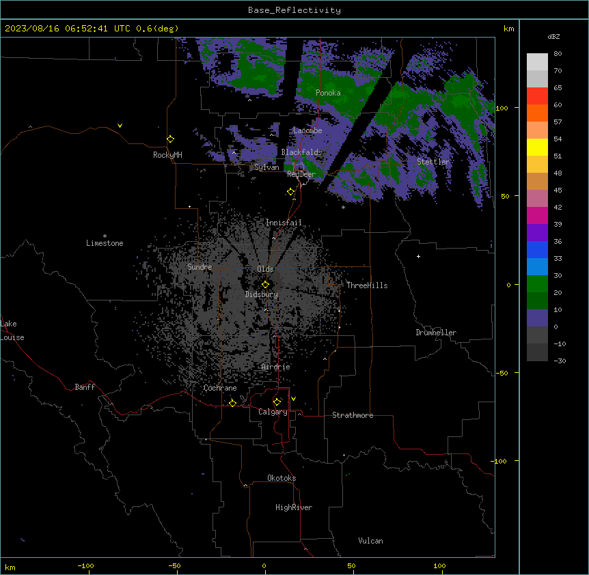
Task: Click the white plus marker northwest of Drumheller
Action: pos(418,256)
